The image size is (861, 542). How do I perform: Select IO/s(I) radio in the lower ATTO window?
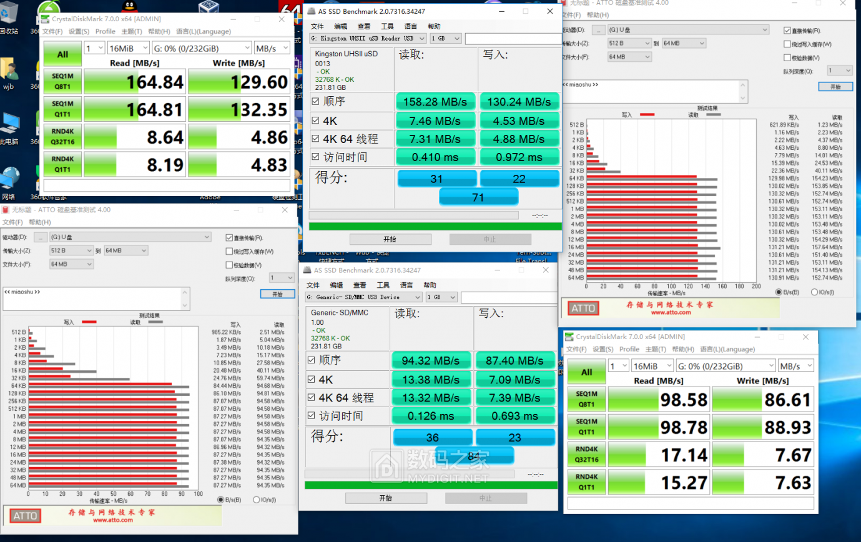257,500
